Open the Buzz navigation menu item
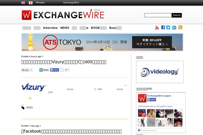 point(115,28)
